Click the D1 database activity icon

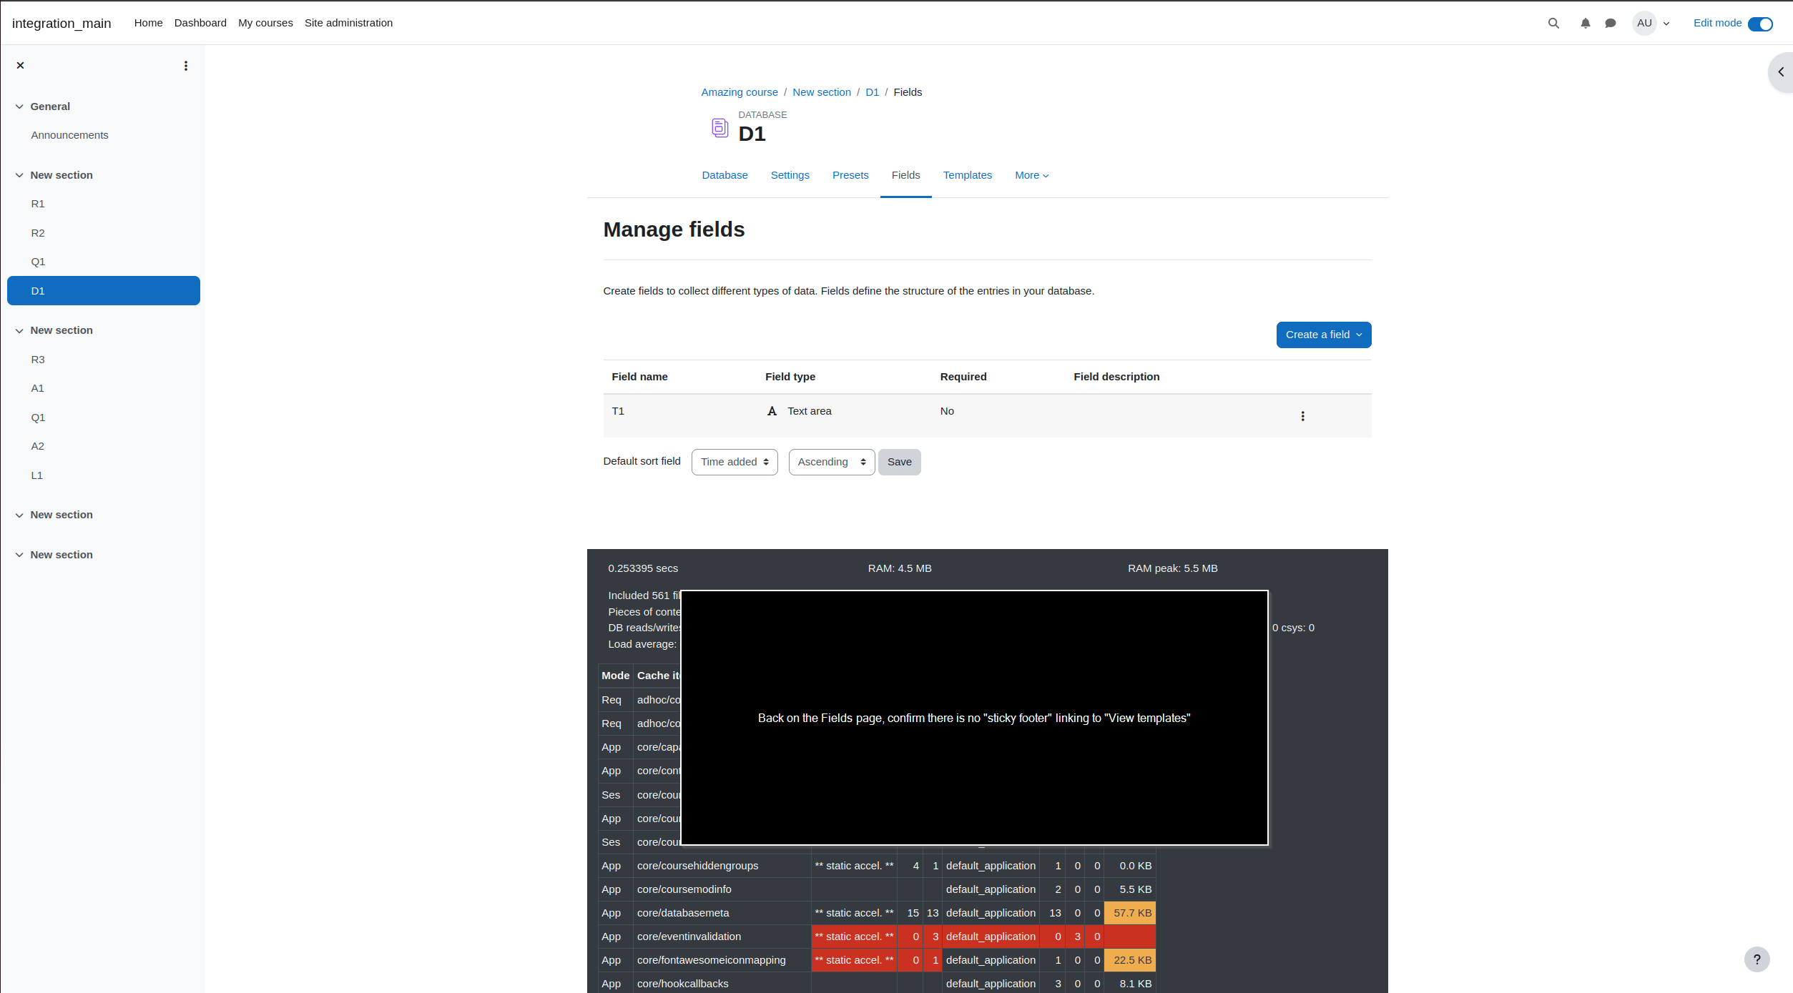719,127
